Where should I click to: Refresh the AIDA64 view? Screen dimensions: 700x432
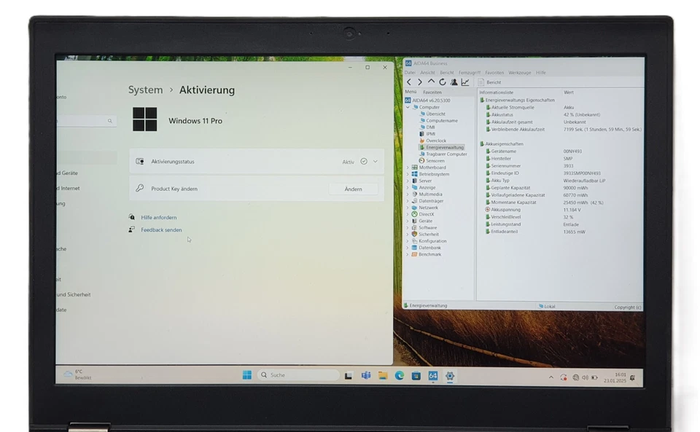click(x=443, y=82)
